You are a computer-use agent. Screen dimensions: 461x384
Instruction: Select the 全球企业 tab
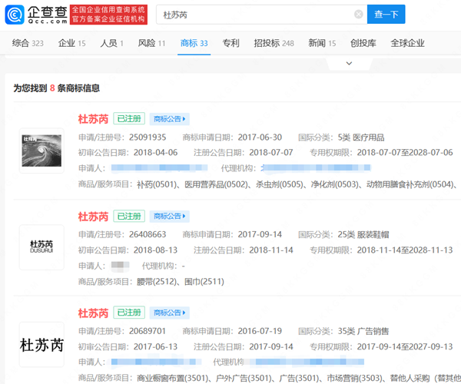[407, 44]
